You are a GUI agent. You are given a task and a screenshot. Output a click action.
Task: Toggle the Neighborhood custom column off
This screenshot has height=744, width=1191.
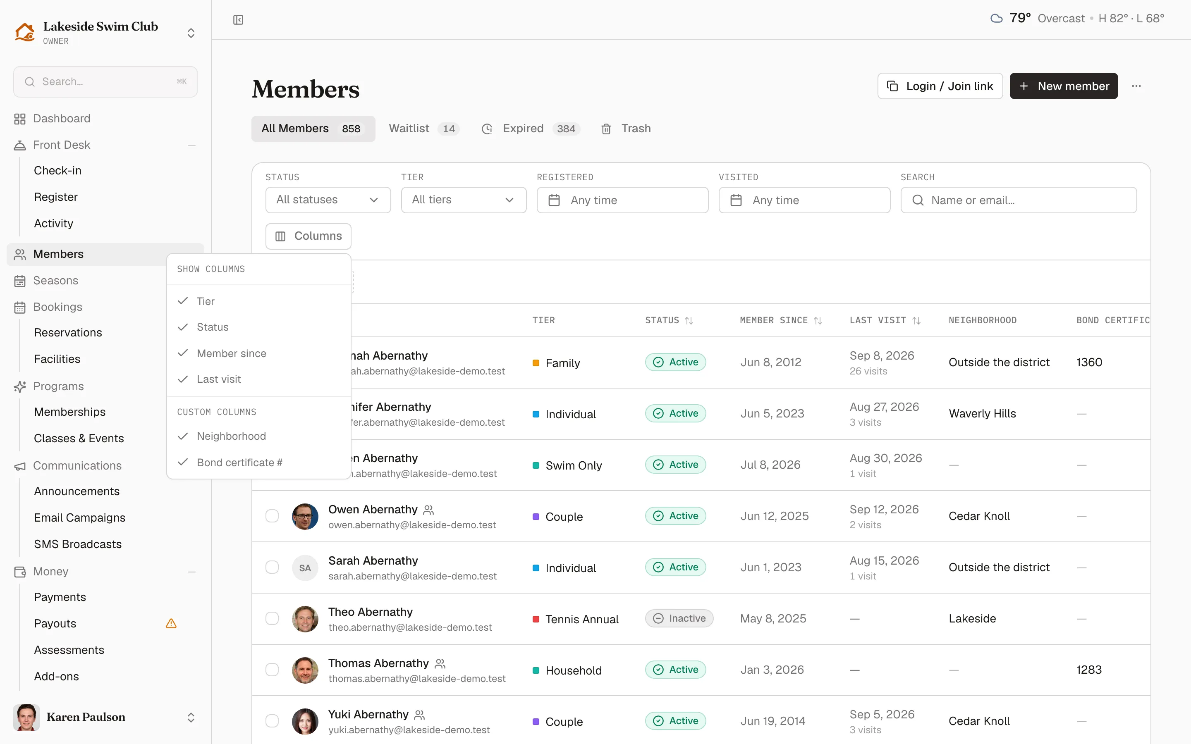(x=259, y=436)
